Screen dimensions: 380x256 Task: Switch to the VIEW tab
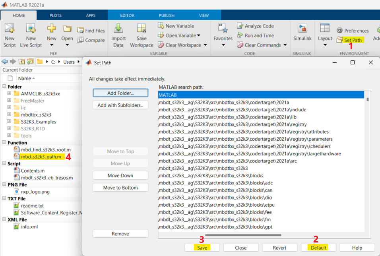204,15
